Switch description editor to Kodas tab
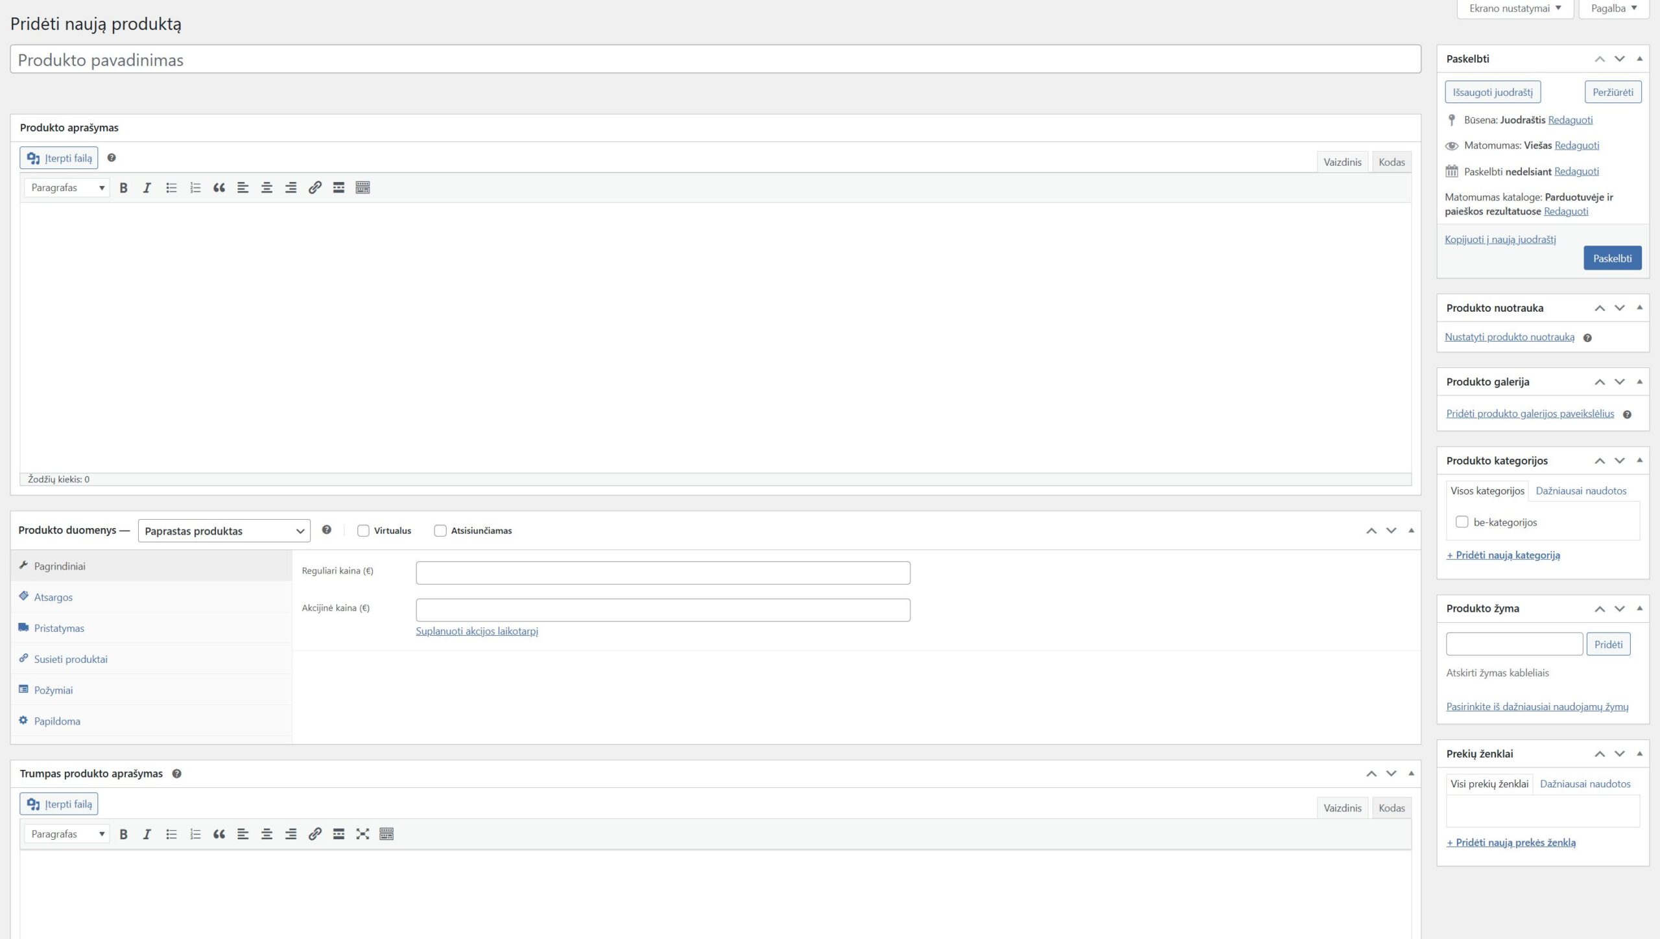1660x939 pixels. (1392, 162)
